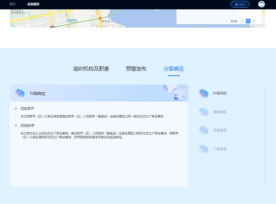Click the 苏州 location button

pyautogui.click(x=240, y=4)
